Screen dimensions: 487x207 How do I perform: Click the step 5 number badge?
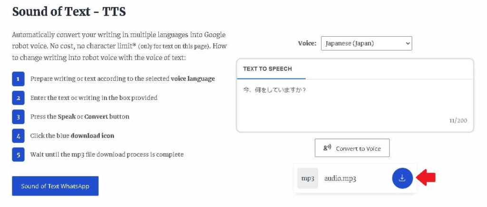[19, 155]
